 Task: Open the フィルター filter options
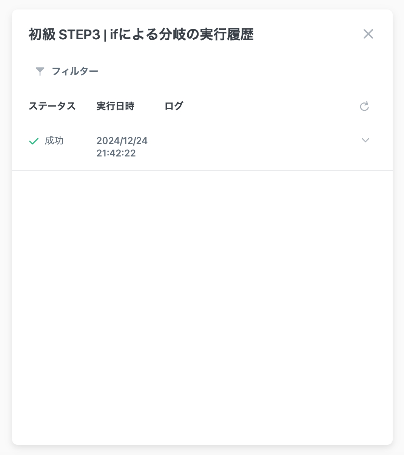[74, 71]
